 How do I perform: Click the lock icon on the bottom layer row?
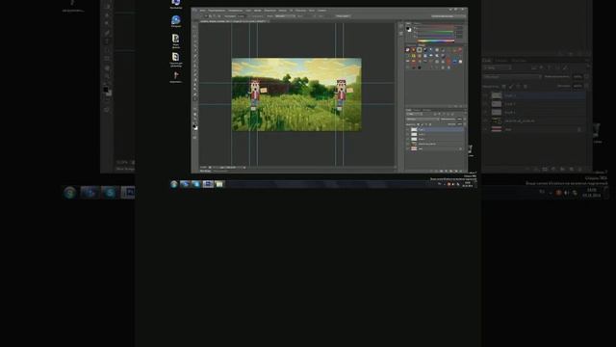(461, 148)
